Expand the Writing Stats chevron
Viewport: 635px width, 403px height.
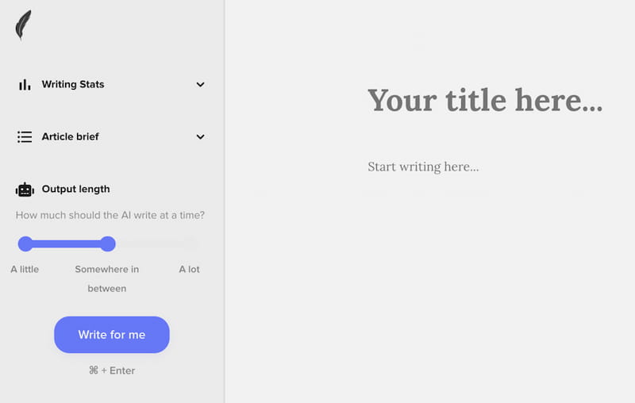(x=200, y=85)
